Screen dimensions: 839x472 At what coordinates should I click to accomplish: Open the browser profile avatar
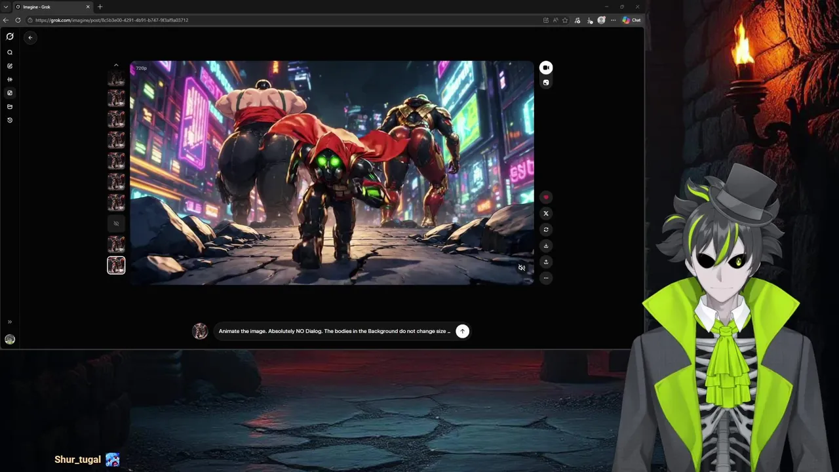pyautogui.click(x=601, y=20)
